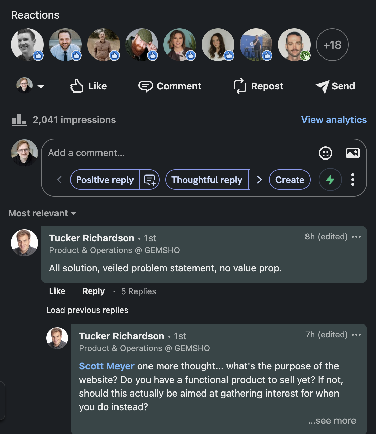Click the Send paper plane icon
The image size is (376, 434).
322,86
